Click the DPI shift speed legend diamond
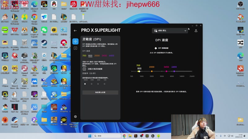This screenshot has height=139, width=248. [156, 48]
